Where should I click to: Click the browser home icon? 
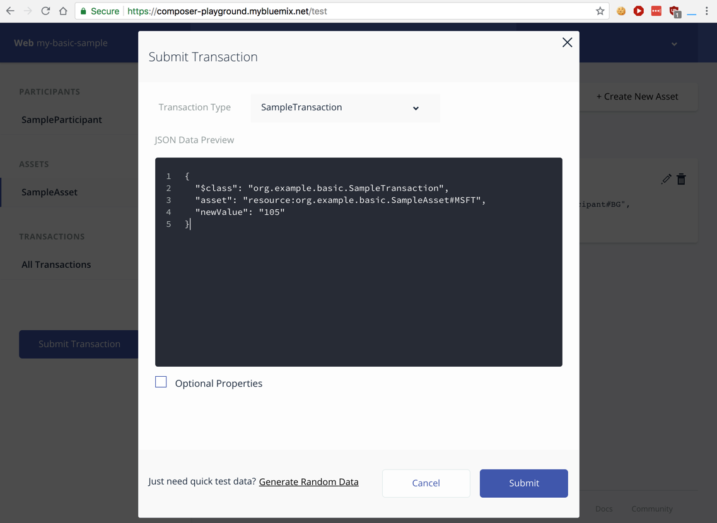pos(63,11)
